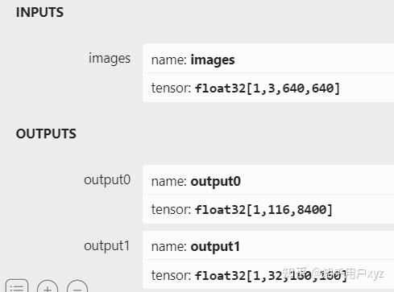Click the OUTPUTS section heading
394x292 pixels.
[46, 134]
